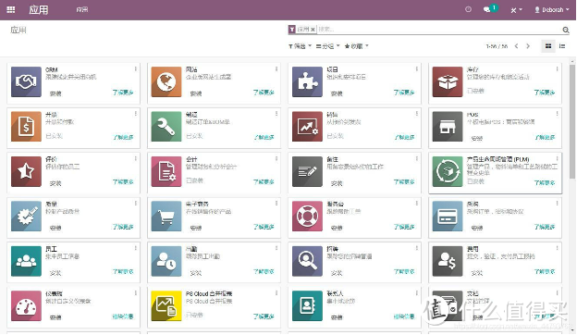577x335 pixels.
Task: Click the Accounting document gear icon
Action: tap(166, 171)
